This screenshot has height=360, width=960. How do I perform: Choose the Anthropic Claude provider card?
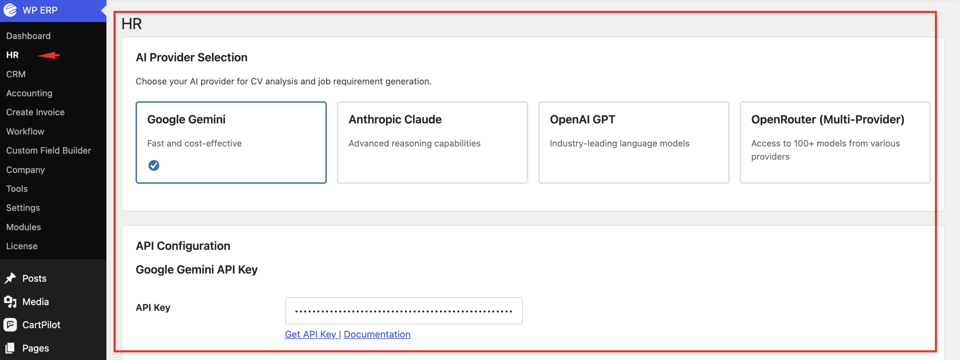pos(432,142)
